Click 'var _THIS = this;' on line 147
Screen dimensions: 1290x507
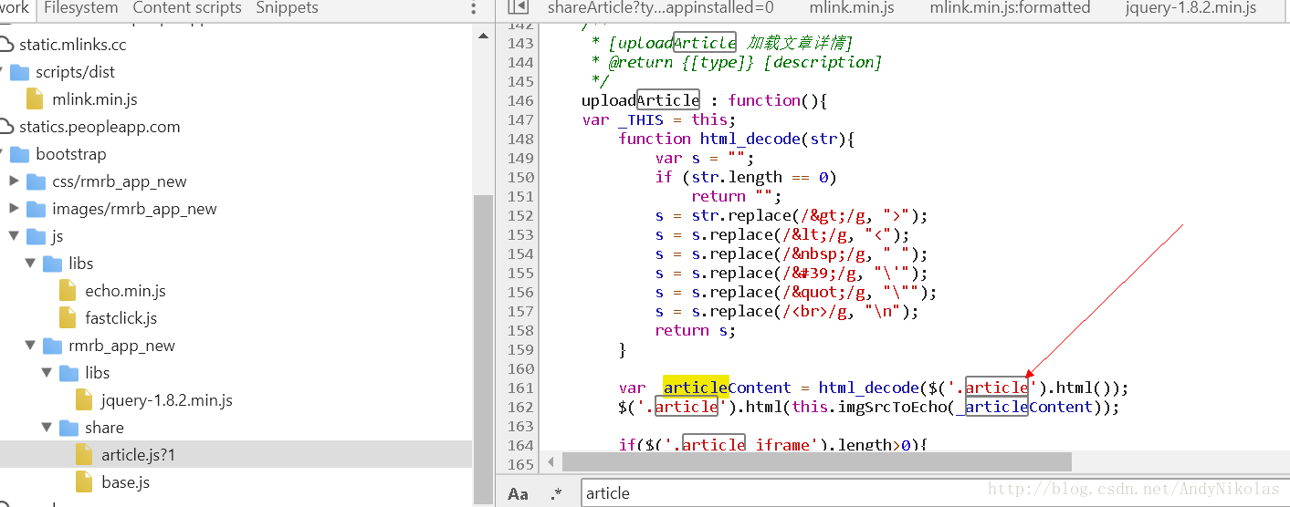(659, 119)
